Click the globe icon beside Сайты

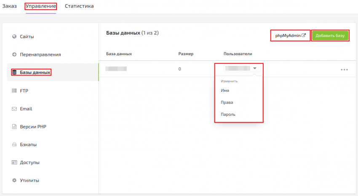click(x=14, y=37)
